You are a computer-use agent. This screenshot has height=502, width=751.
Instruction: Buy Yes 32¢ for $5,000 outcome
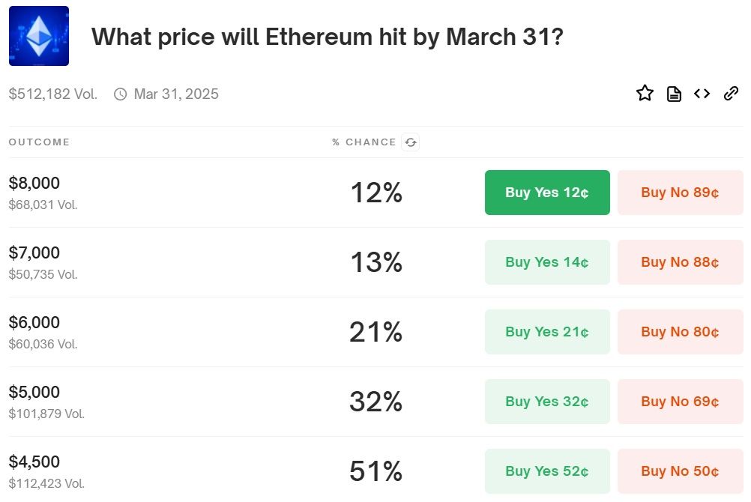click(x=547, y=402)
